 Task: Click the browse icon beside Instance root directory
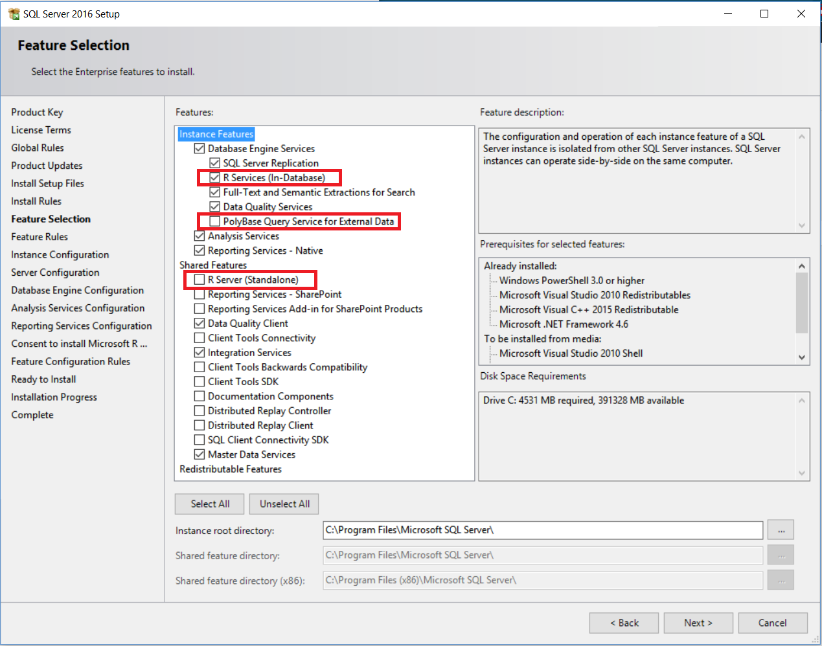781,529
